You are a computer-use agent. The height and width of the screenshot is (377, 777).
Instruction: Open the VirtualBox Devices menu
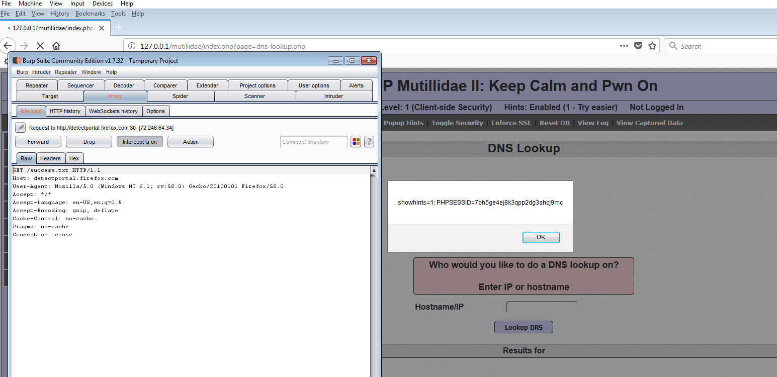point(103,4)
